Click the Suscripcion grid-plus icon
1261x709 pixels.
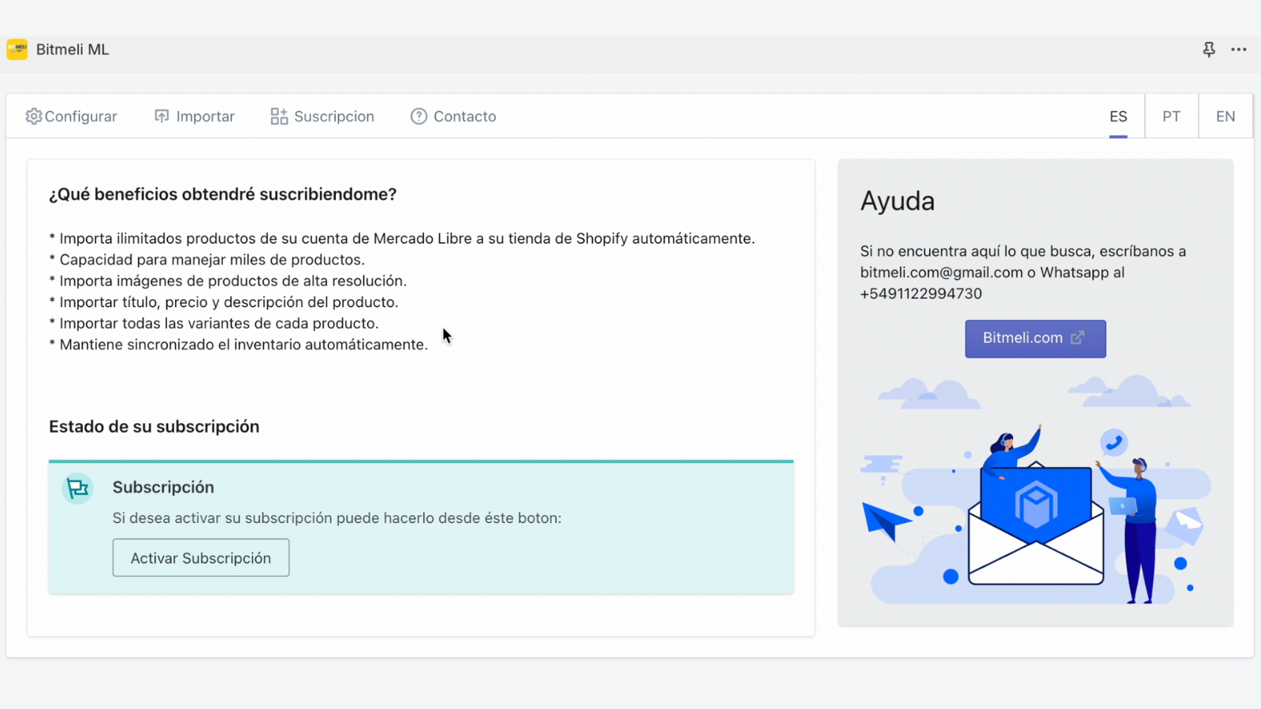(279, 117)
